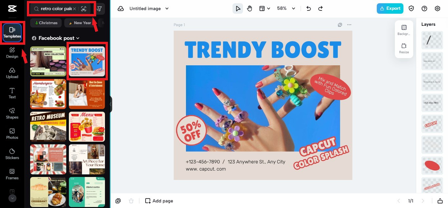Open the CapCut home logo

coord(12,8)
